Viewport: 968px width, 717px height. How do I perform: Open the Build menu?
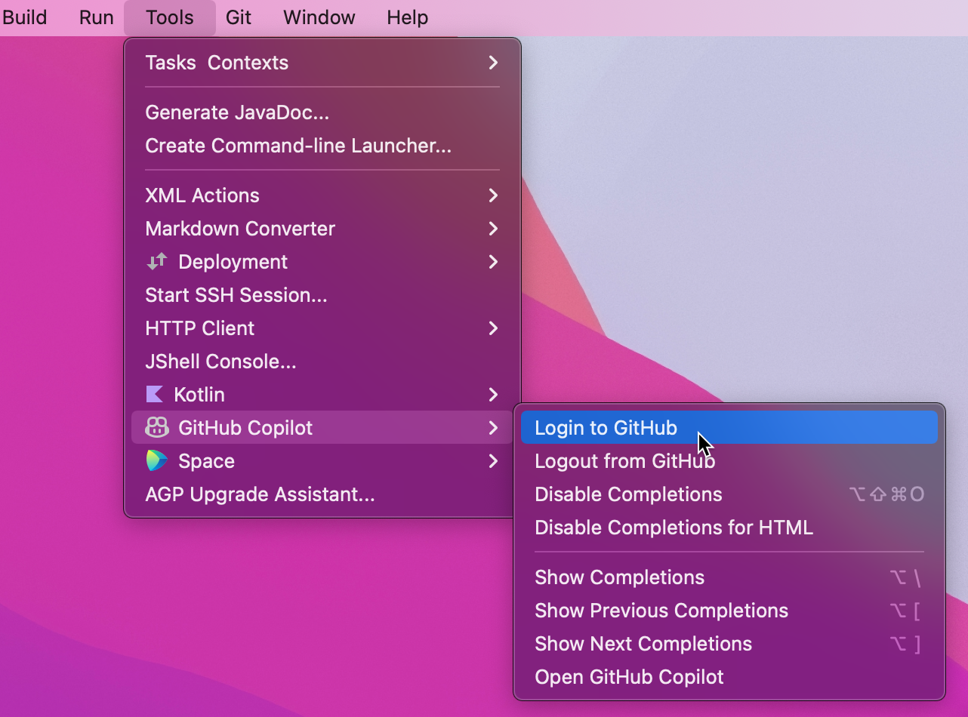pyautogui.click(x=24, y=17)
